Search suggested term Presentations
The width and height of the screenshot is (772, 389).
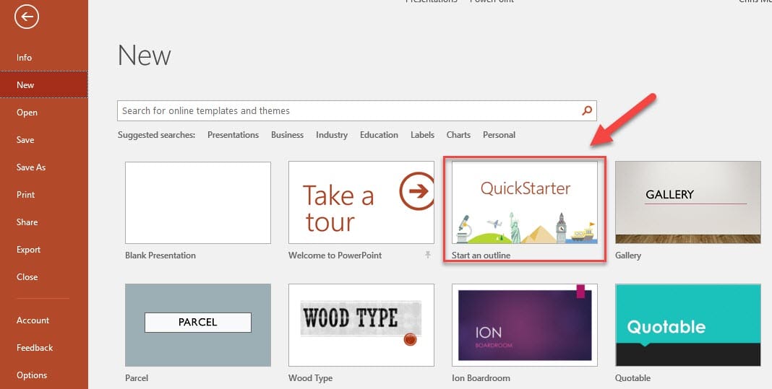[233, 135]
